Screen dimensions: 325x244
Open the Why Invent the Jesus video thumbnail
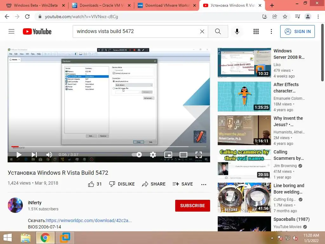(x=244, y=130)
